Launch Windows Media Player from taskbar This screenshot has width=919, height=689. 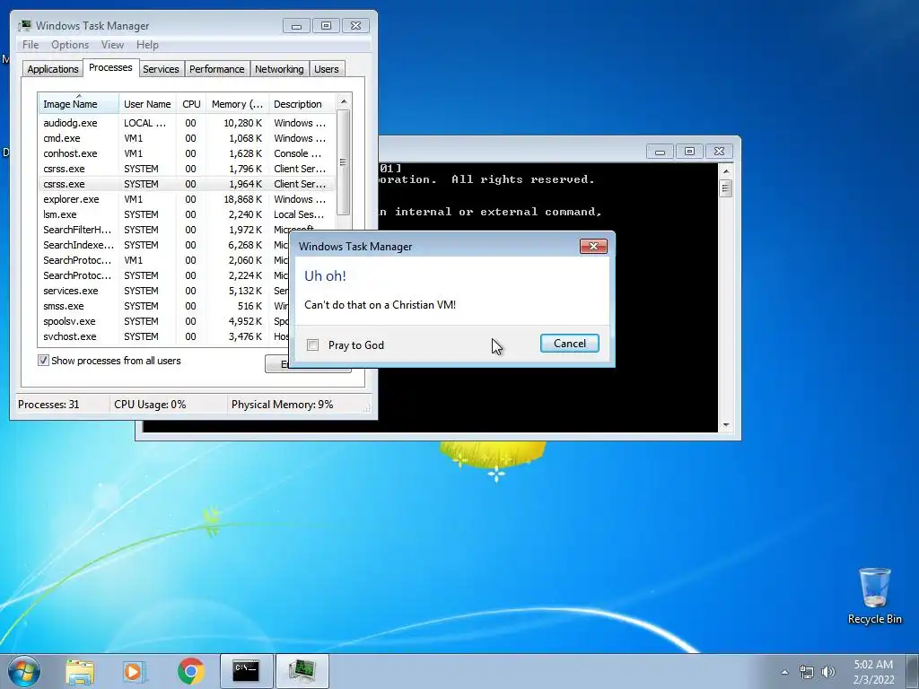134,671
